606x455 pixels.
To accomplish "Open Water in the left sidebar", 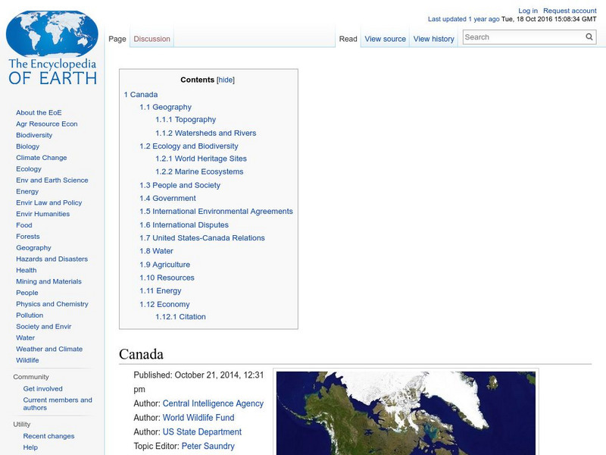I will coord(25,337).
